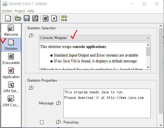Maximize the JSmooth window
The width and height of the screenshot is (164, 128).
coord(144,4)
